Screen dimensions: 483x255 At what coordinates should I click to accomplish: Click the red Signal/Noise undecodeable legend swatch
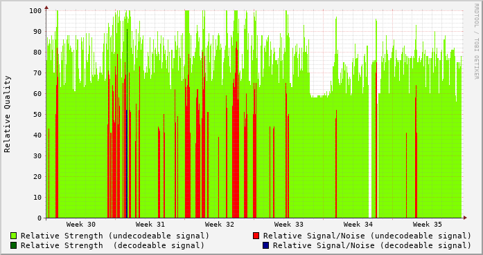click(256, 236)
